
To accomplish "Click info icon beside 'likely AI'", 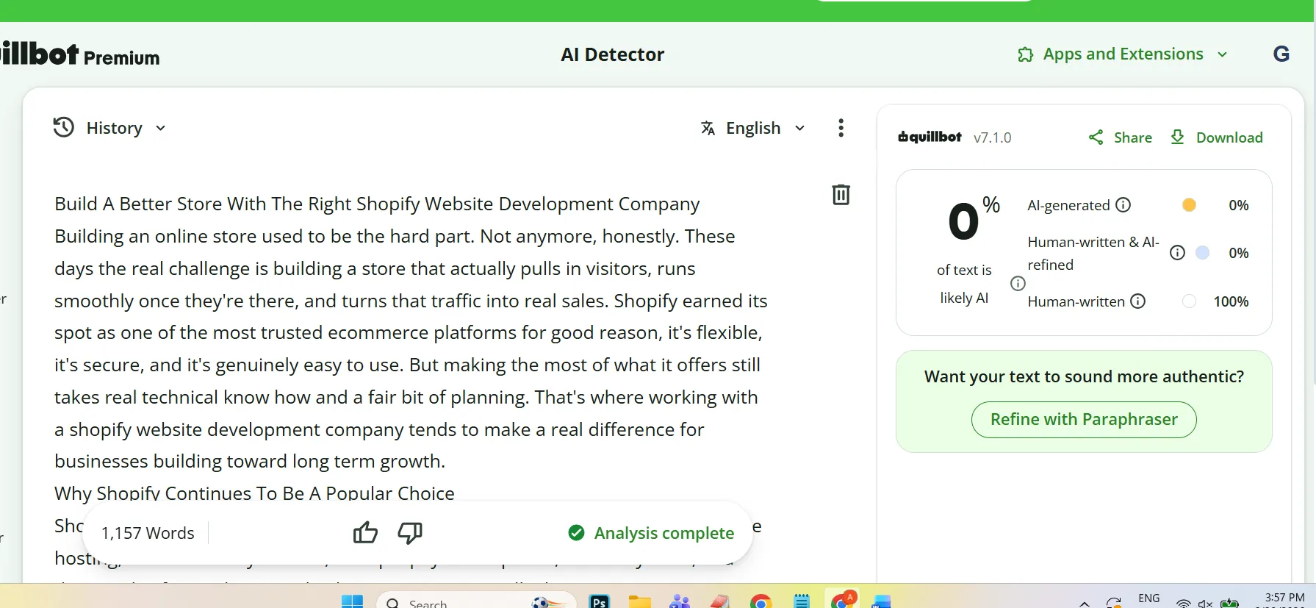I will (x=1018, y=284).
